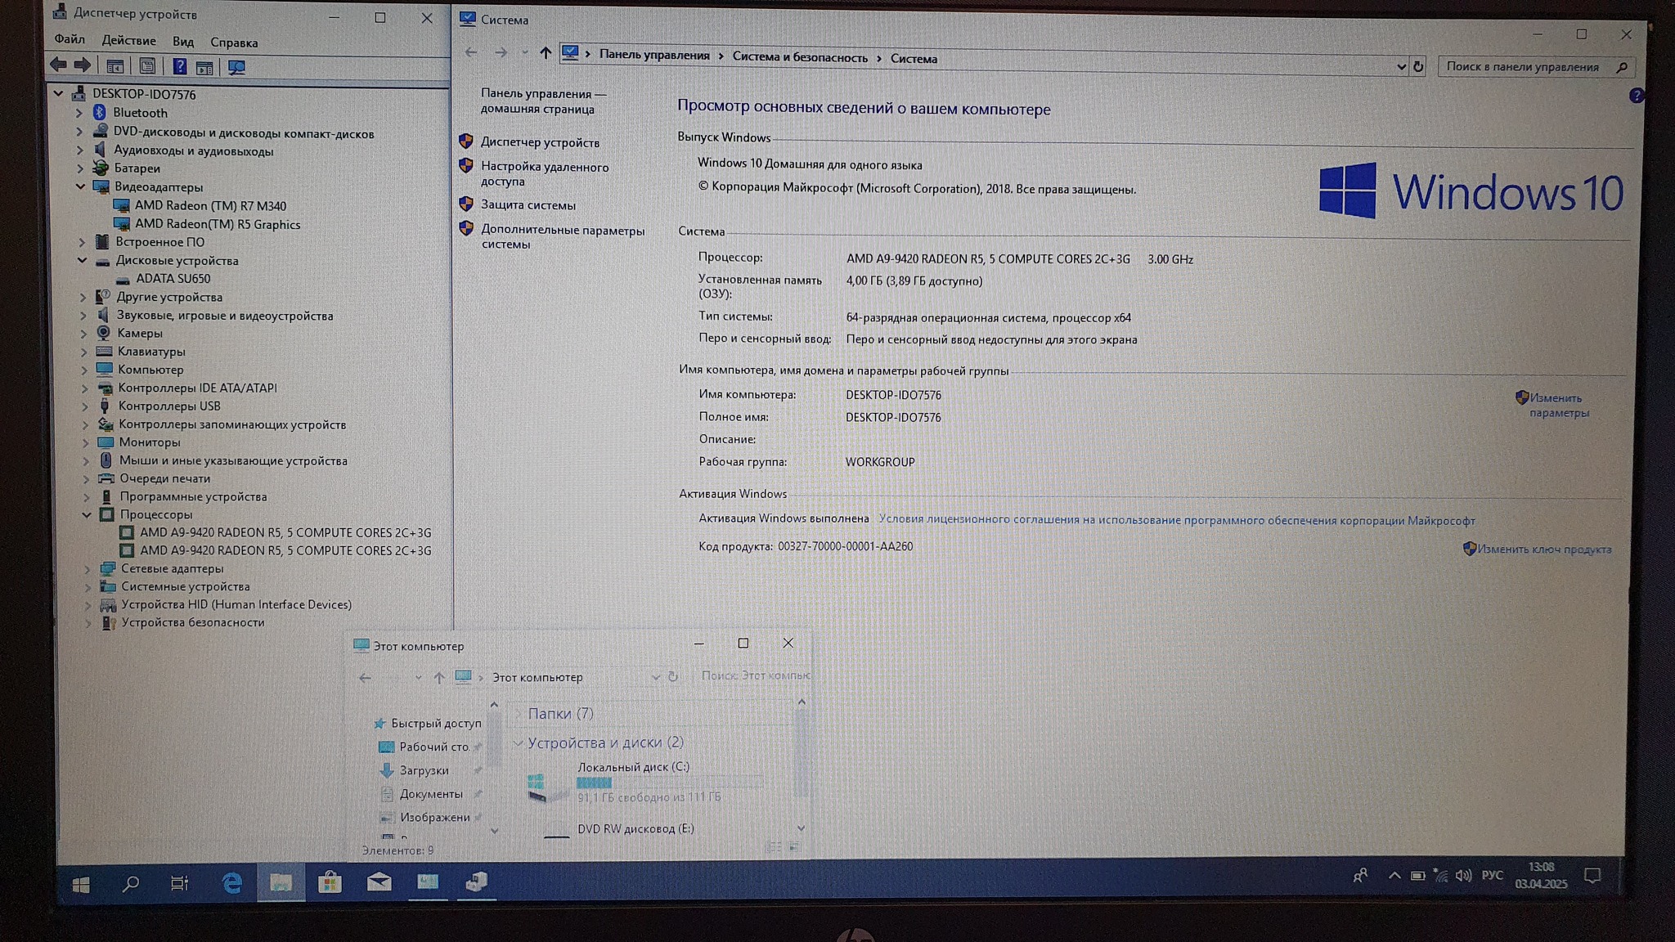Click the back arrow in Device Manager toolbar
Image resolution: width=1675 pixels, height=942 pixels.
58,65
